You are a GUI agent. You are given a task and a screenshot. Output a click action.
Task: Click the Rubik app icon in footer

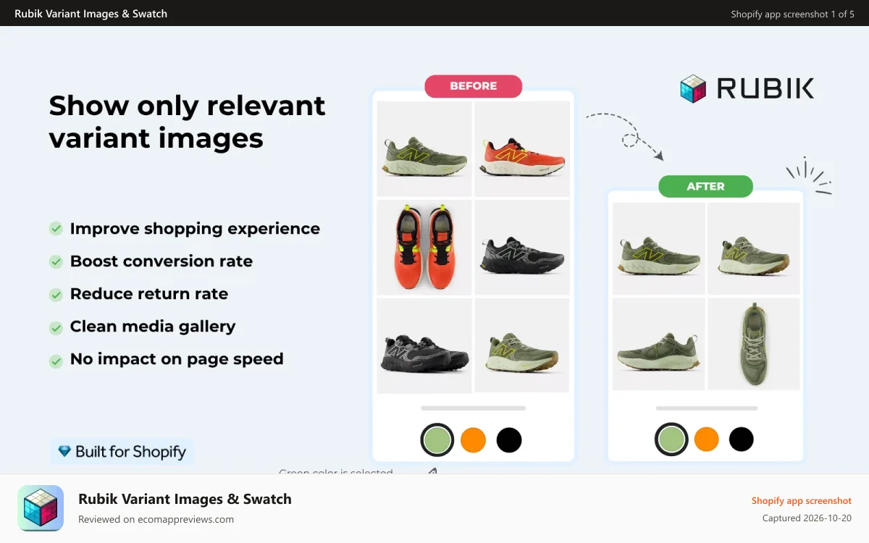(x=41, y=508)
